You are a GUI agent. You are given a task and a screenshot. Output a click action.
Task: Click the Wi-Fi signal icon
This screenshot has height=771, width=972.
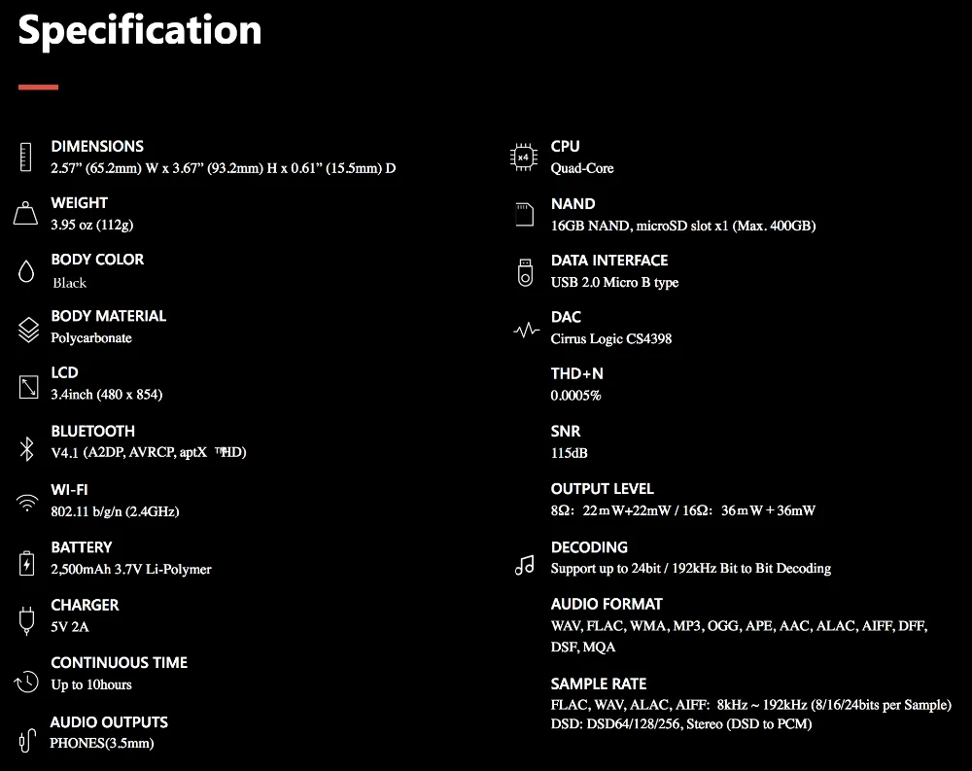[x=26, y=503]
